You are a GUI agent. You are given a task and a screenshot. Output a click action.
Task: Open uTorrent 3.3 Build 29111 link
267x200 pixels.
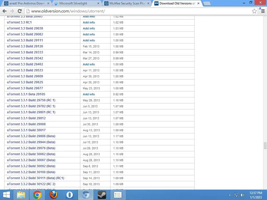(x=25, y=40)
